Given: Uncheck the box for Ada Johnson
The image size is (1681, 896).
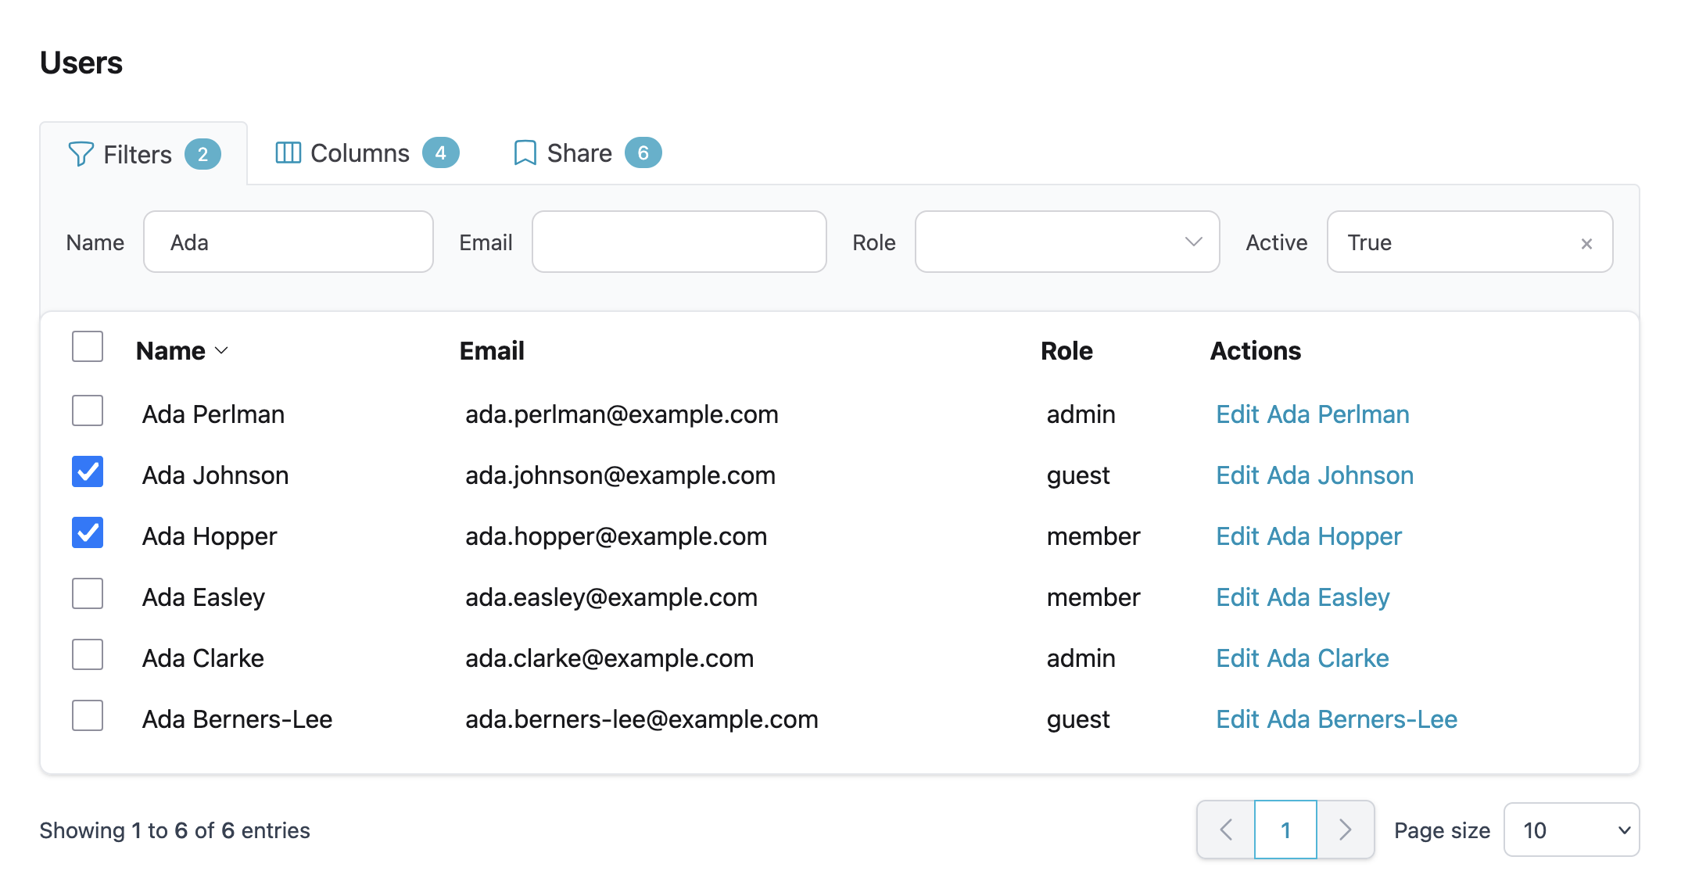Looking at the screenshot, I should coord(88,471).
